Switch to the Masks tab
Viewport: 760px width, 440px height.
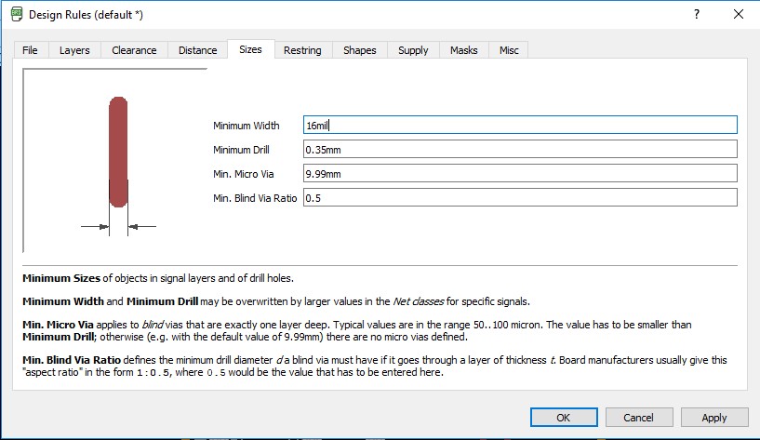click(x=464, y=50)
